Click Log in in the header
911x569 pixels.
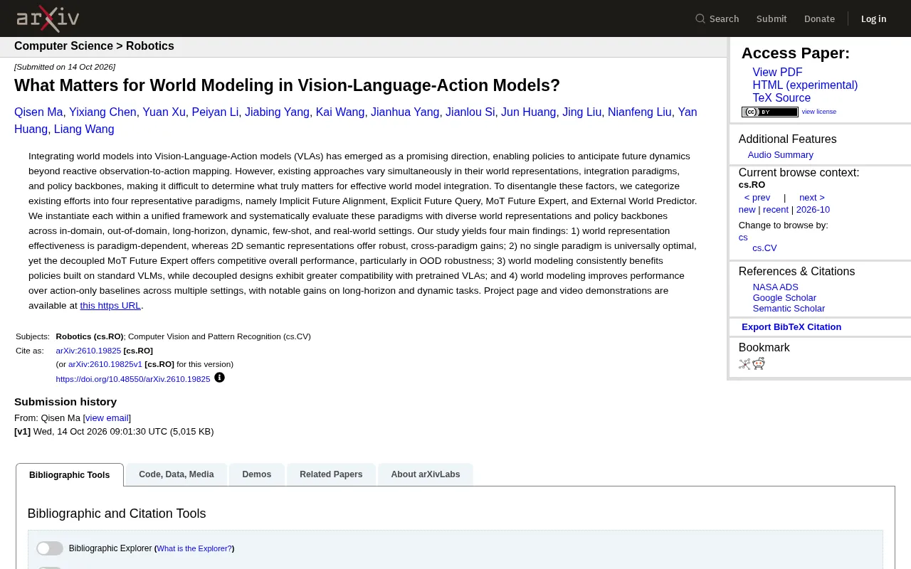[874, 18]
